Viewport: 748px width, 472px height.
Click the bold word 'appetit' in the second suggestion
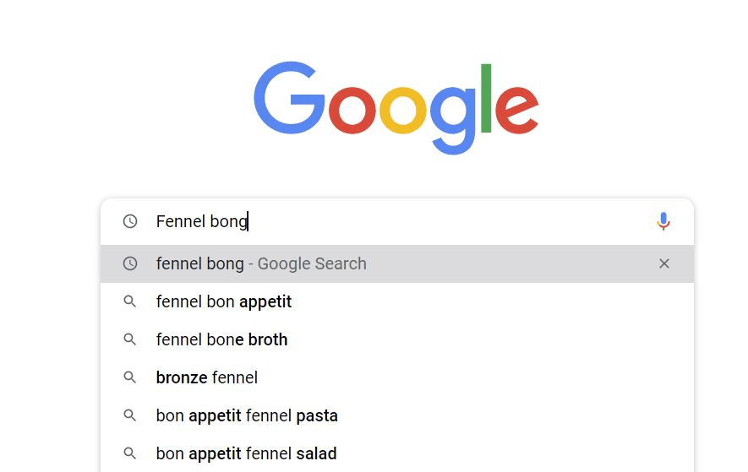point(265,301)
